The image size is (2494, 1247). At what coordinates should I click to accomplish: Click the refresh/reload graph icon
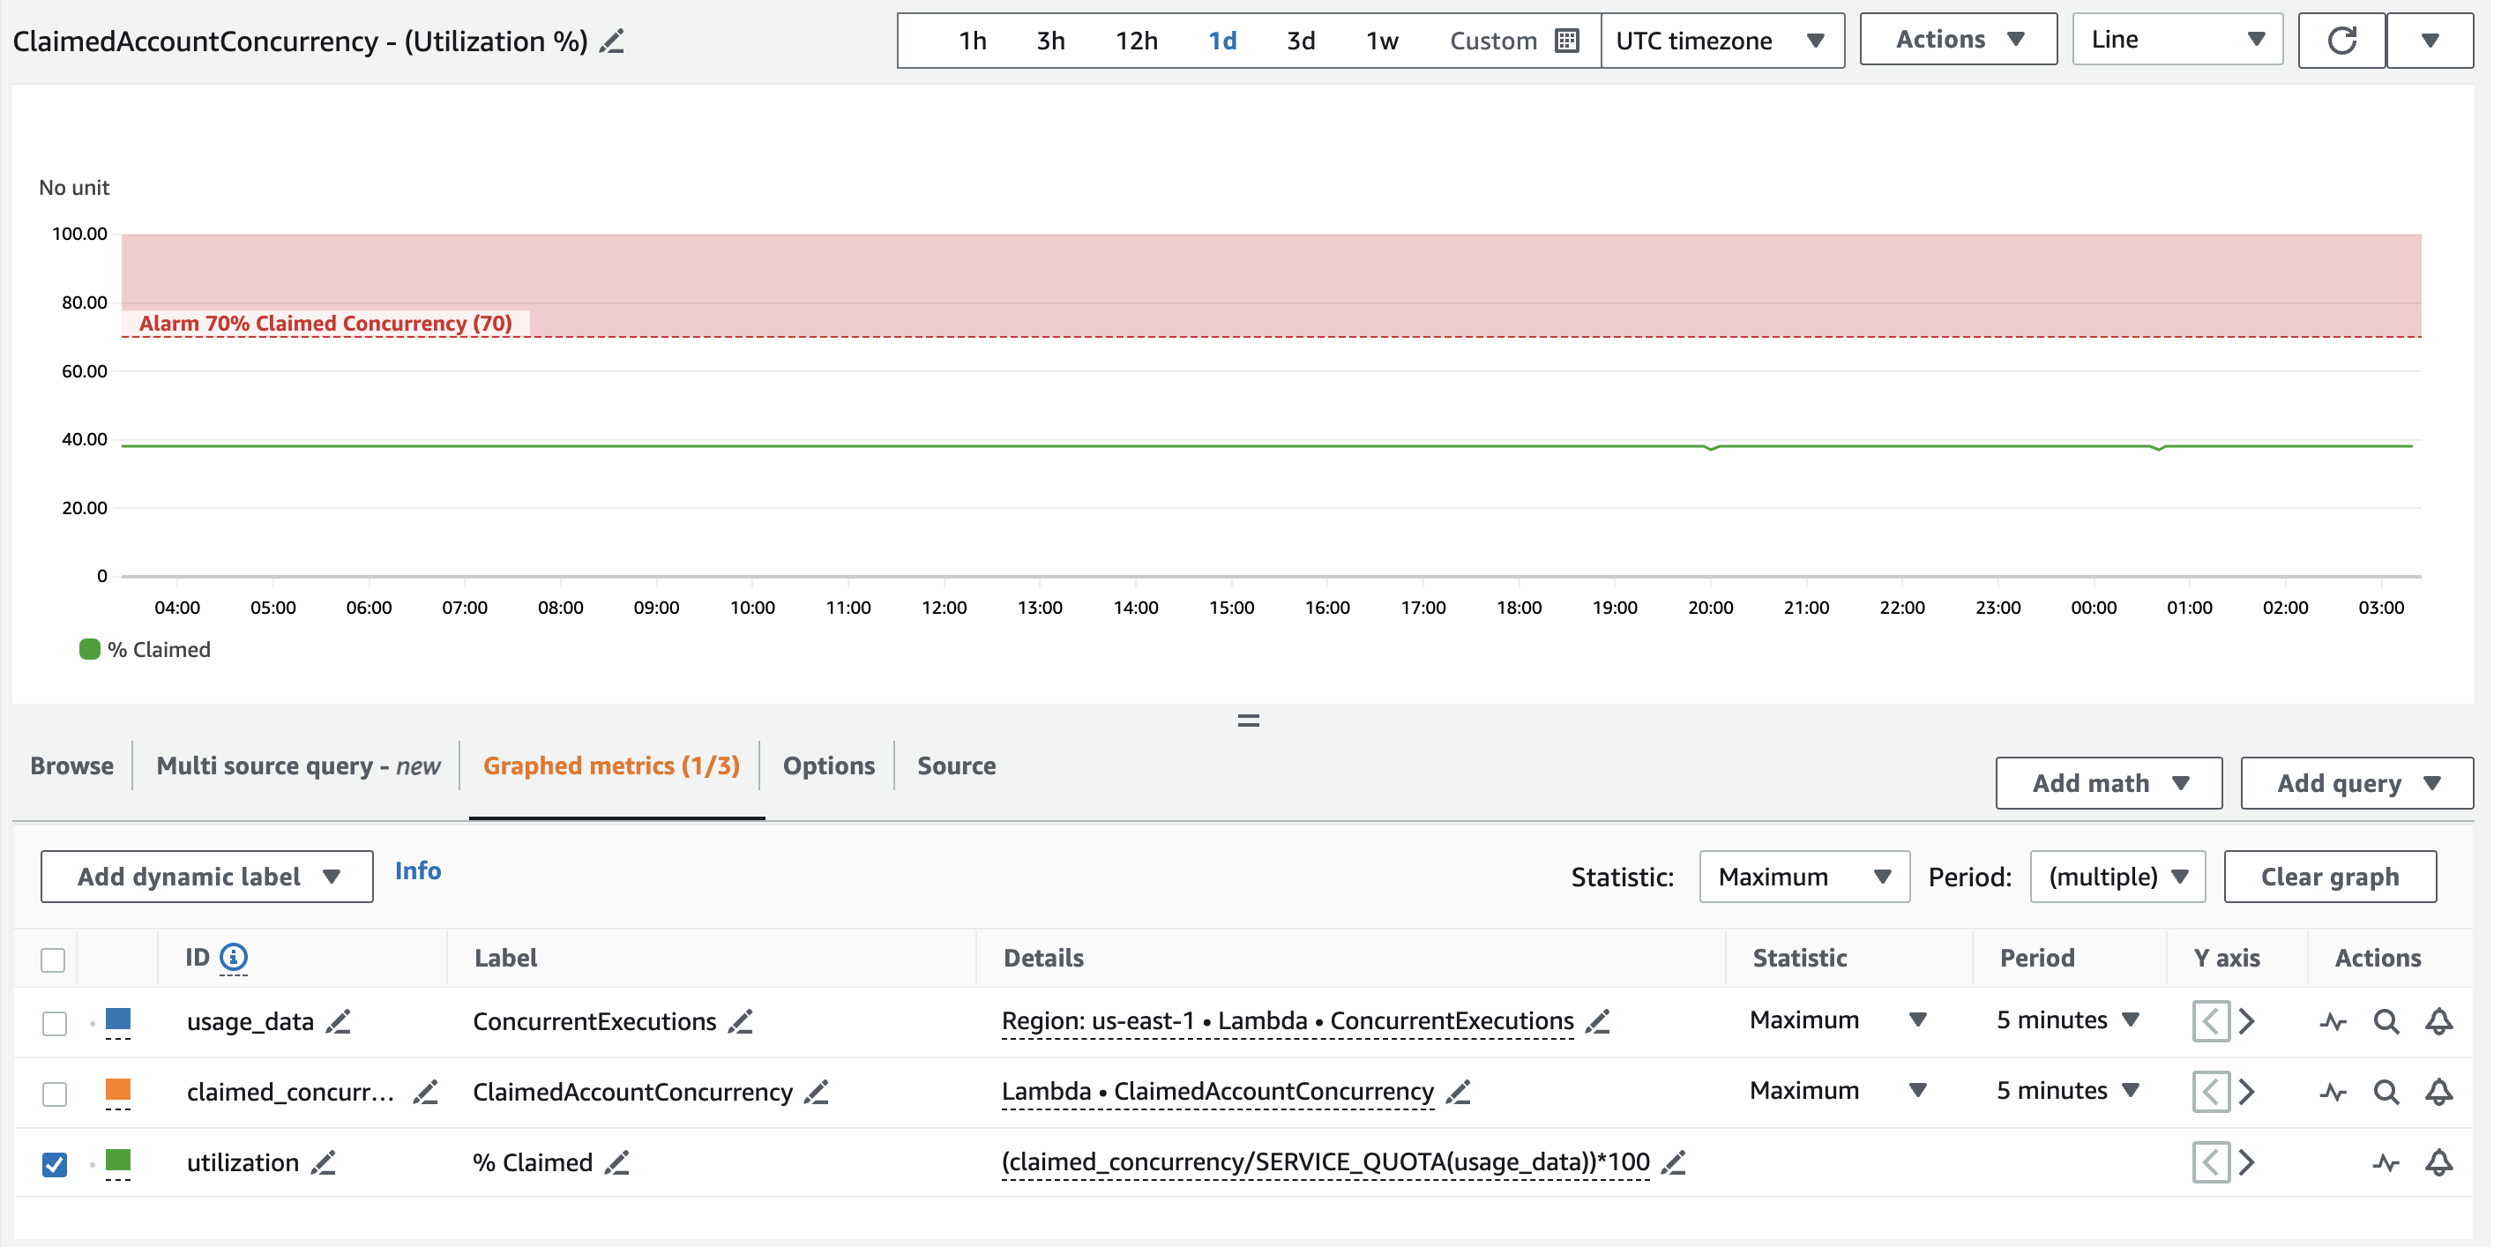[x=2344, y=40]
